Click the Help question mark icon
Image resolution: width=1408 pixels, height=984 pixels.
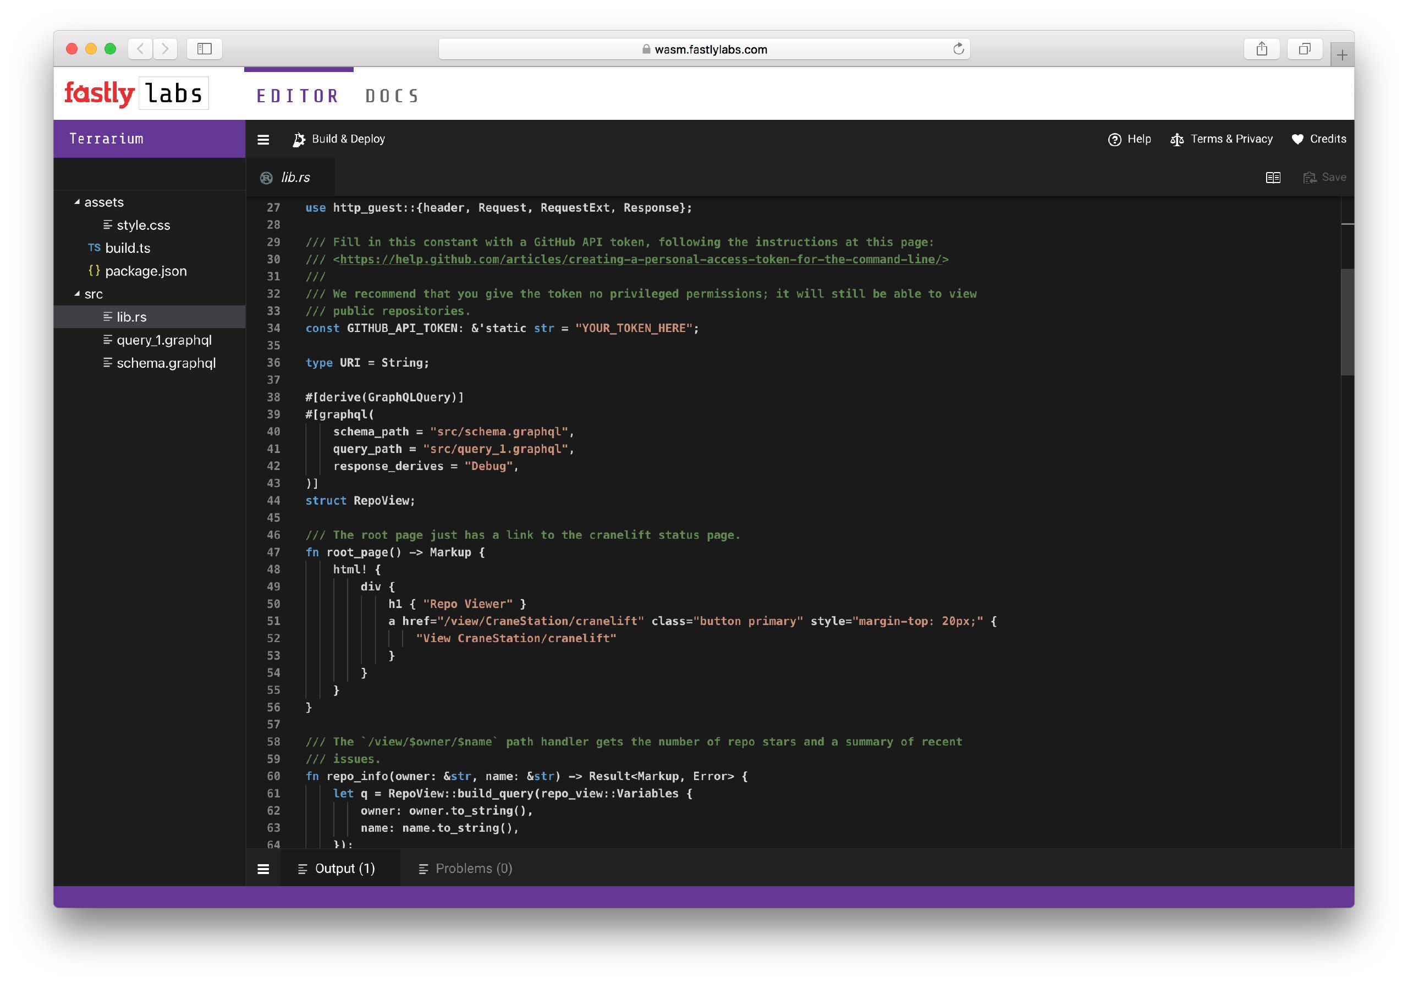point(1114,139)
